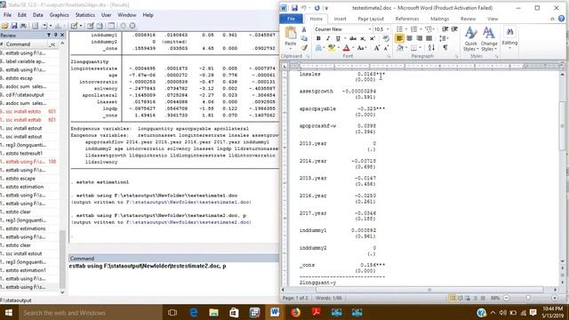Screen dimensions: 569x320
Task: Justify paragraph text in Word
Action: click(429, 38)
